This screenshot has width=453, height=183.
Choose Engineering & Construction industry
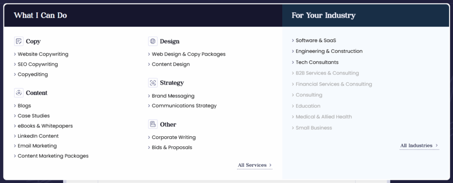[x=329, y=51]
